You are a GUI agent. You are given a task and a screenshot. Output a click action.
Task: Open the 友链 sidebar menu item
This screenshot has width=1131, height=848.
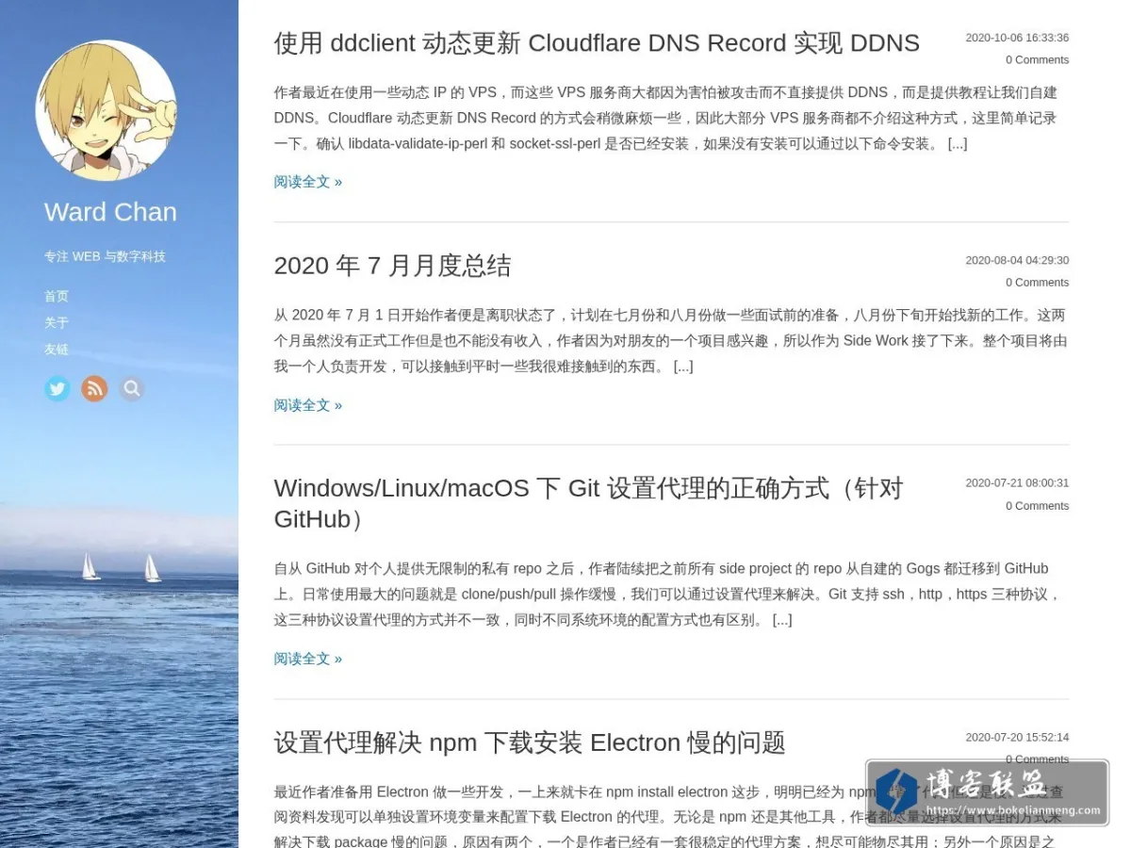tap(57, 349)
